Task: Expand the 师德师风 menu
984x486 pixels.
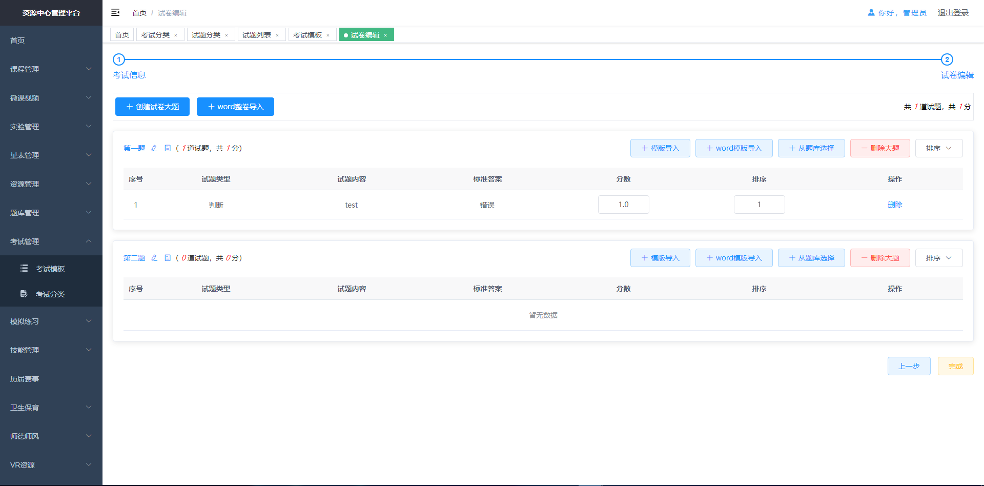Action: pos(51,436)
